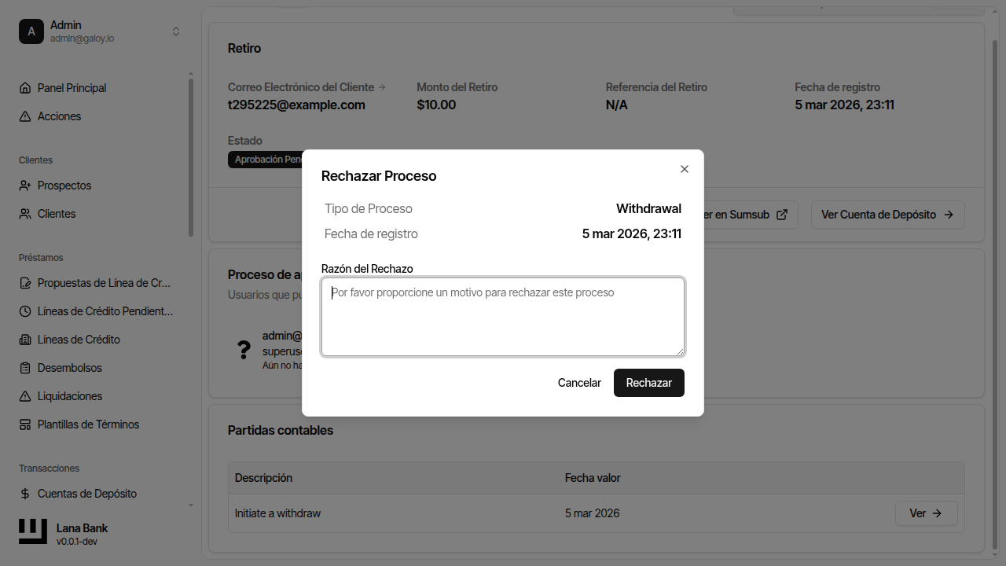
Task: Open Propuestas de Línea de Crédito
Action: pyautogui.click(x=104, y=283)
